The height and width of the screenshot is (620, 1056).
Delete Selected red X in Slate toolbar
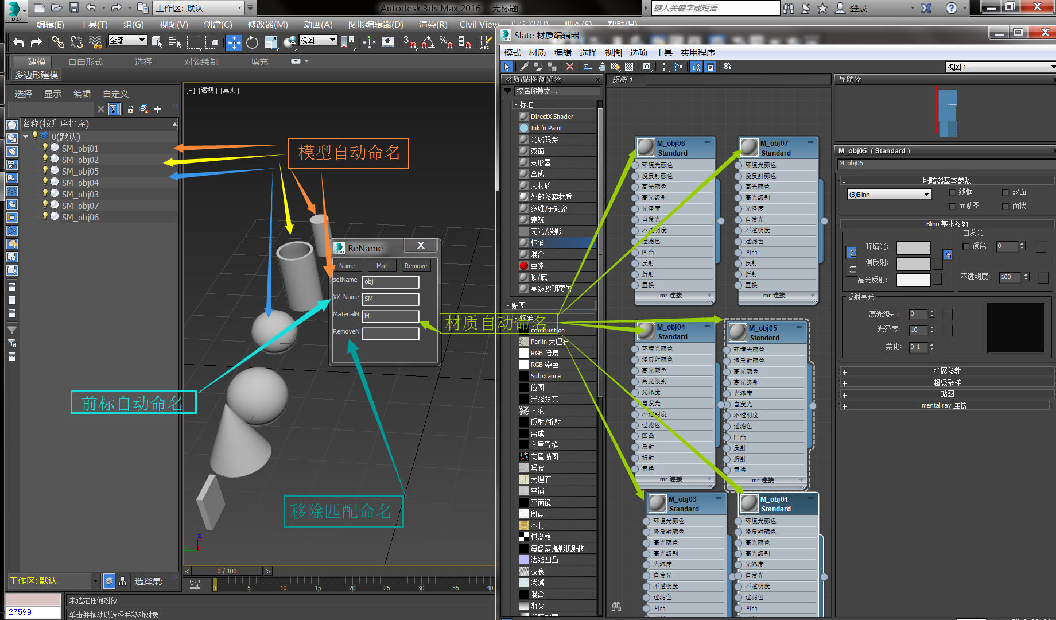coord(570,67)
